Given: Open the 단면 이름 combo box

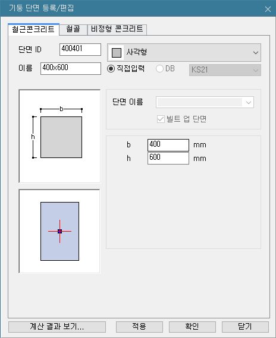Looking at the screenshot, I should click(205, 102).
